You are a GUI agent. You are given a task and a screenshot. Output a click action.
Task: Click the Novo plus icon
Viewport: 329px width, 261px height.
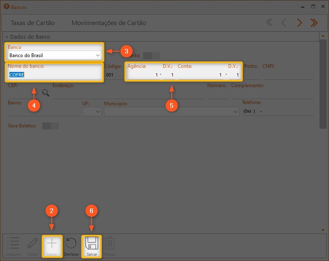pos(52,244)
